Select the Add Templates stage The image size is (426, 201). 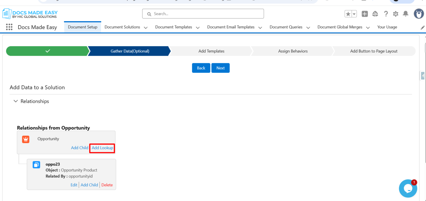pos(211,51)
